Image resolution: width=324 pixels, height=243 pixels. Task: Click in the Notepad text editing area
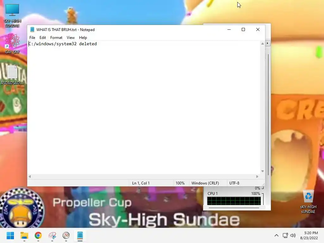tap(144, 108)
